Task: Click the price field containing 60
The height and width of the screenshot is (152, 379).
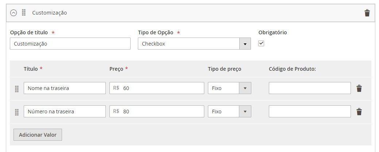Action: 156,88
